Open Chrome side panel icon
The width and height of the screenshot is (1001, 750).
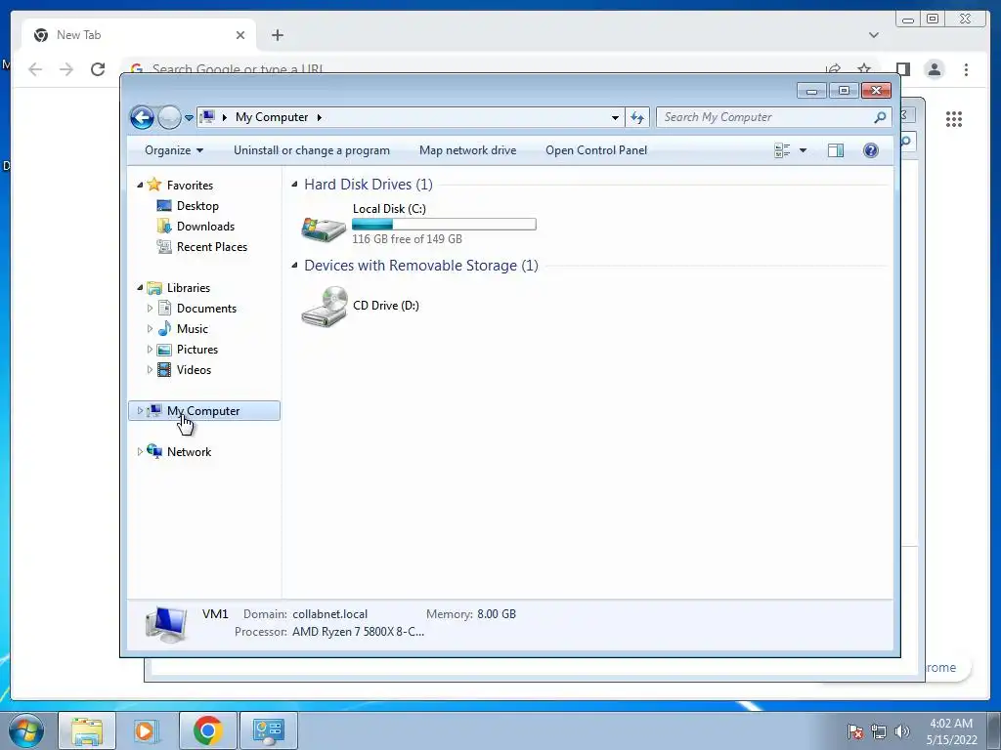tap(902, 69)
